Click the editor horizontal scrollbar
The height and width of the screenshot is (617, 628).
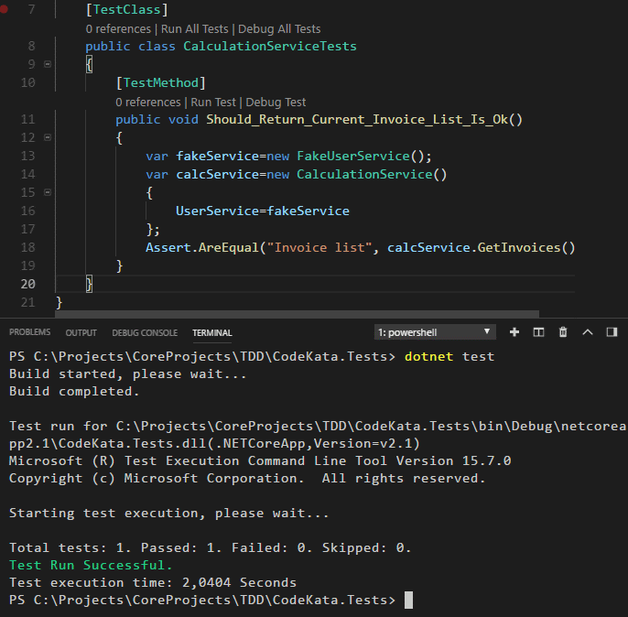pos(297,314)
